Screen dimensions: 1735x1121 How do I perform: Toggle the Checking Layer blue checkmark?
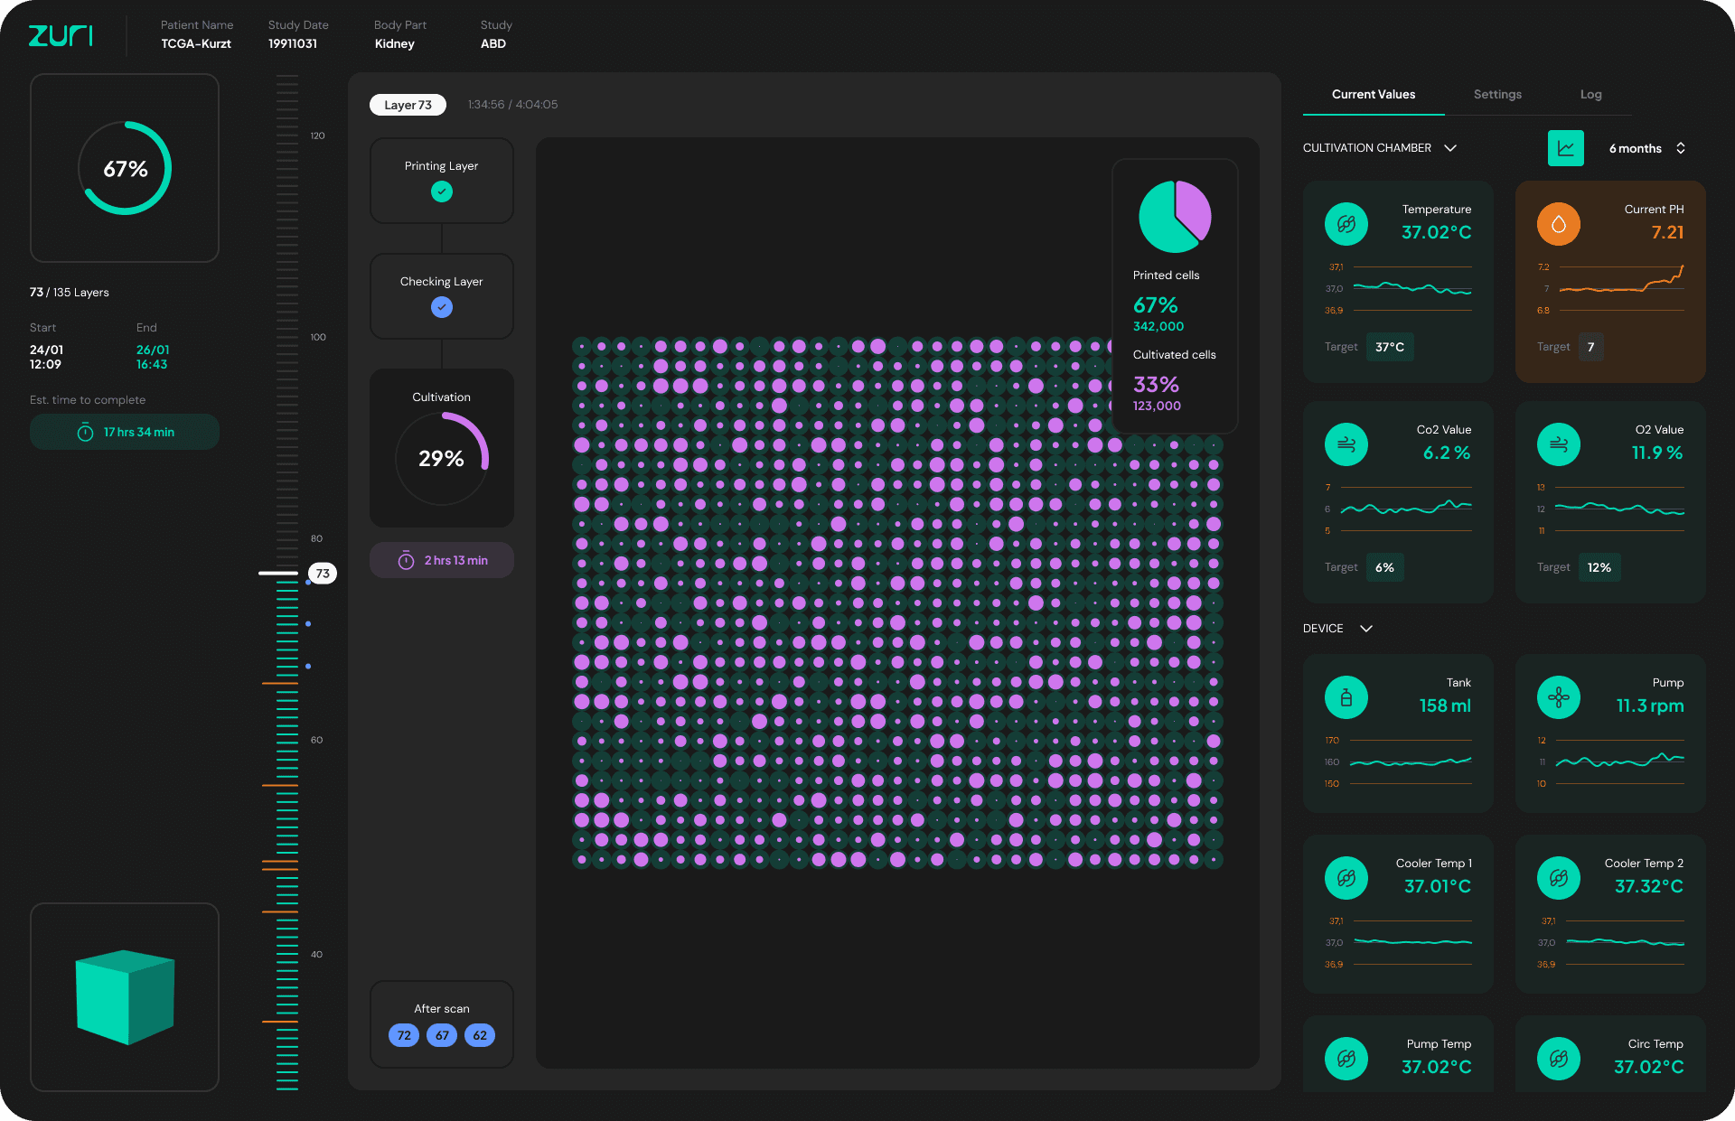click(x=441, y=307)
